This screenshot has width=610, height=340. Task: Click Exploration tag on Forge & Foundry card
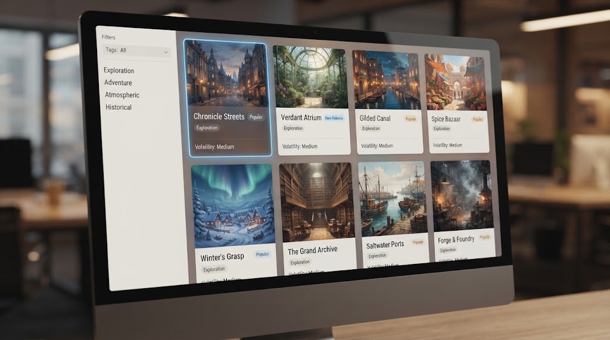pyautogui.click(x=448, y=250)
